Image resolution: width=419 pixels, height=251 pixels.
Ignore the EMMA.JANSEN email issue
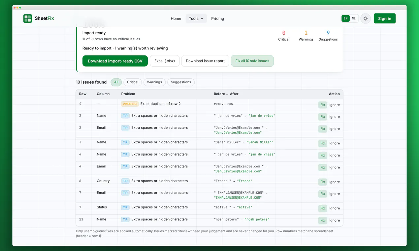(335, 194)
